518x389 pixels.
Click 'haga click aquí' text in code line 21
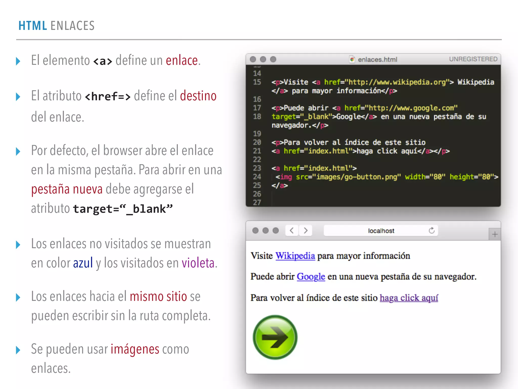pyautogui.click(x=387, y=151)
